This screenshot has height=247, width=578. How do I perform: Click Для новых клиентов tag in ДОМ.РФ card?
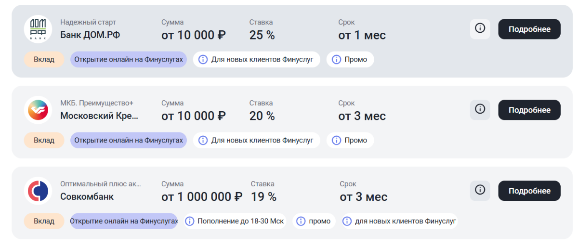click(x=256, y=60)
